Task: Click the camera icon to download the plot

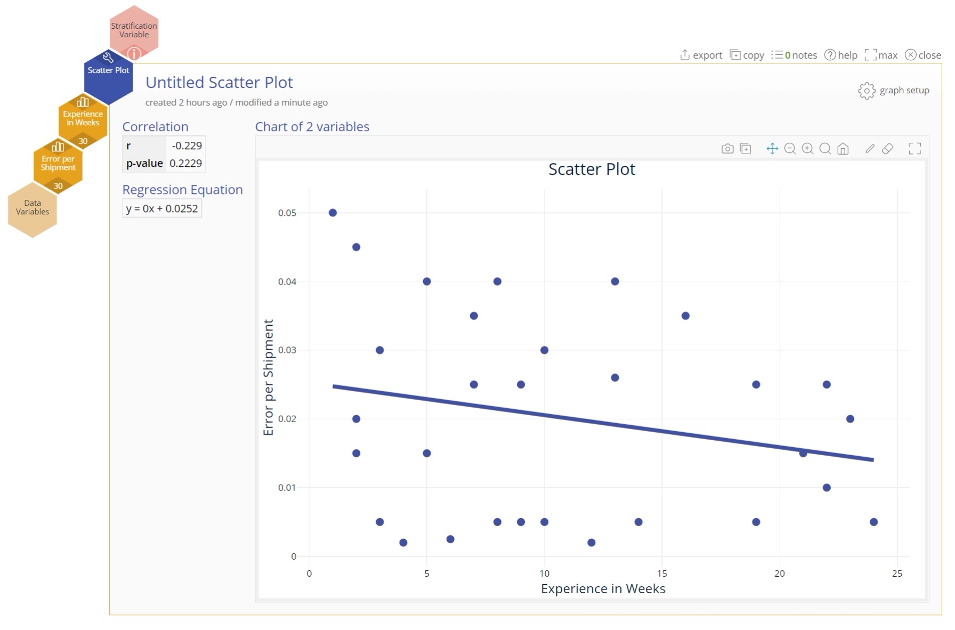Action: (727, 149)
